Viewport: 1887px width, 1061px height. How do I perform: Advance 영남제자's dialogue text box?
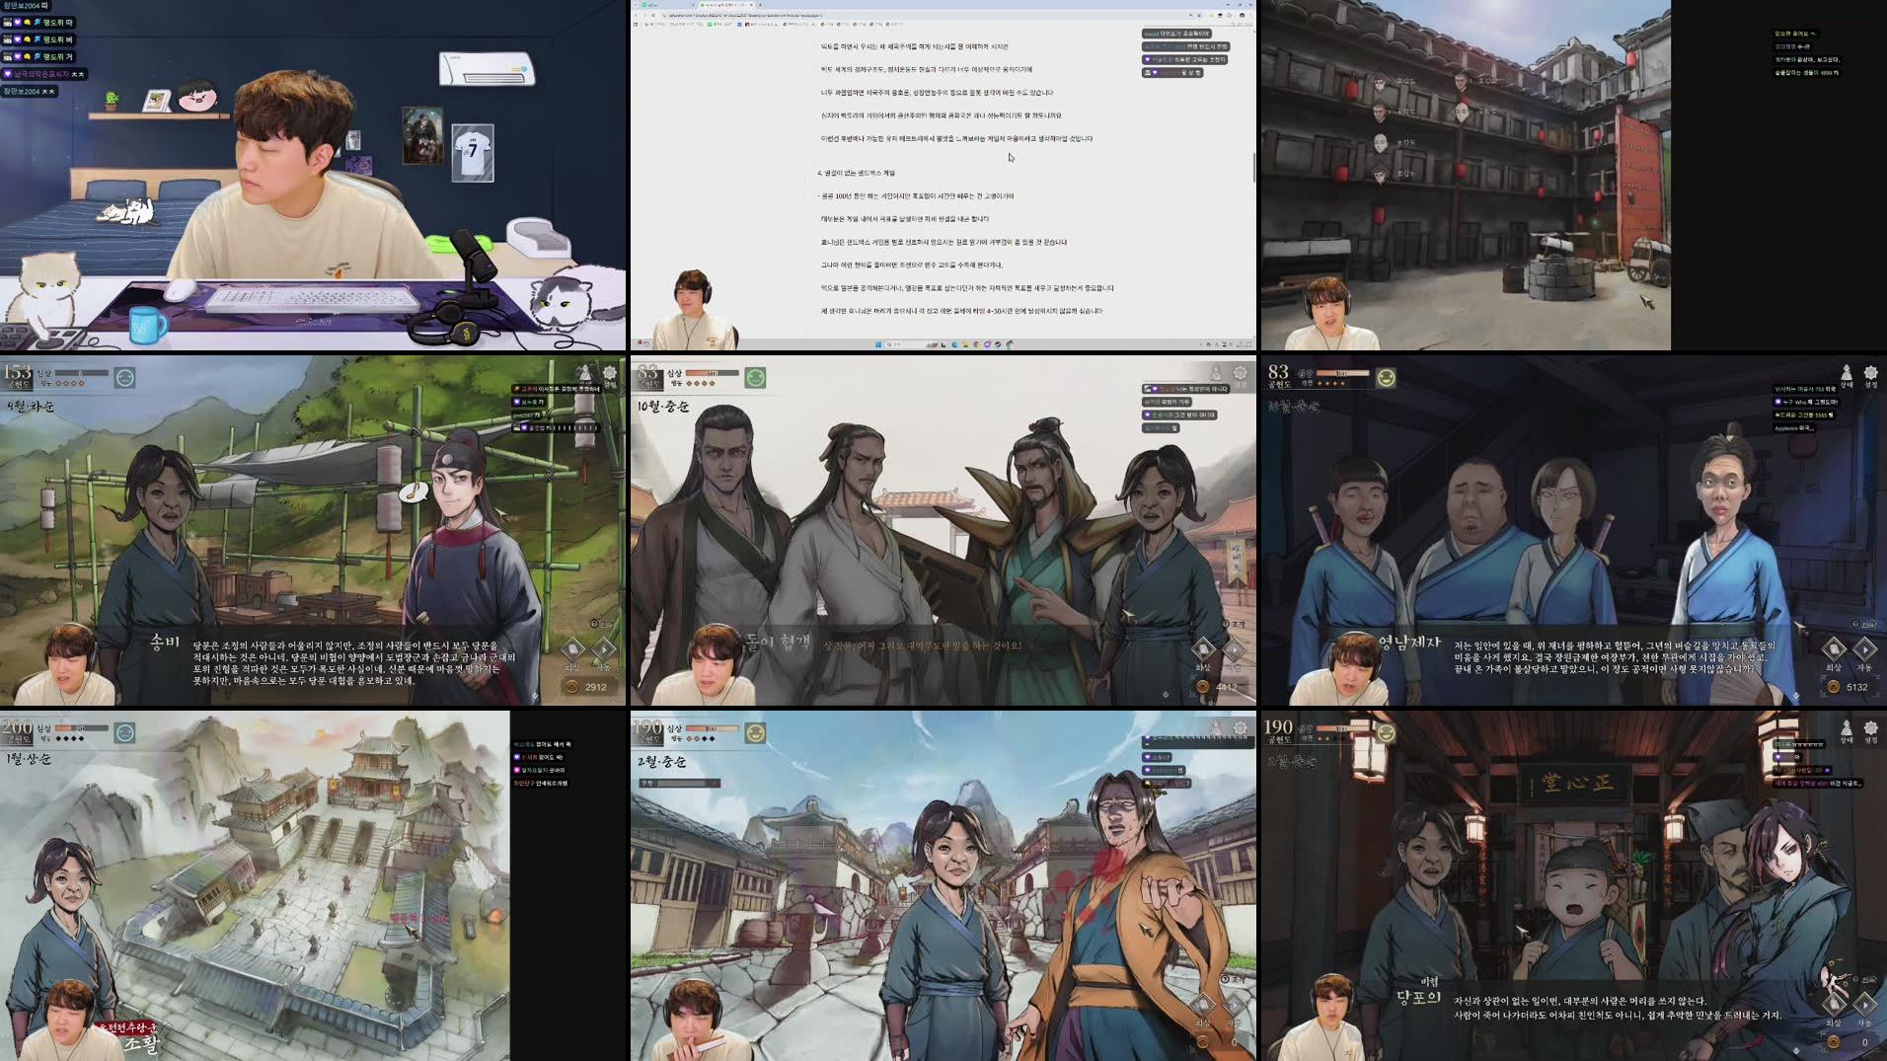(1615, 657)
